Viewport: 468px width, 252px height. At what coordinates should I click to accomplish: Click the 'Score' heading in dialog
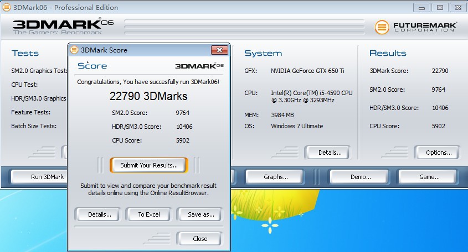click(x=92, y=66)
